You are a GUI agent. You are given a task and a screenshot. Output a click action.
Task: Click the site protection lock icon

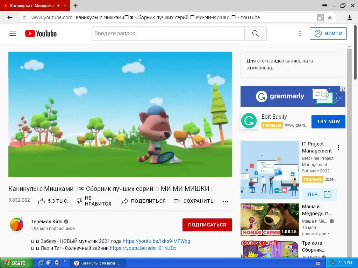point(321,17)
